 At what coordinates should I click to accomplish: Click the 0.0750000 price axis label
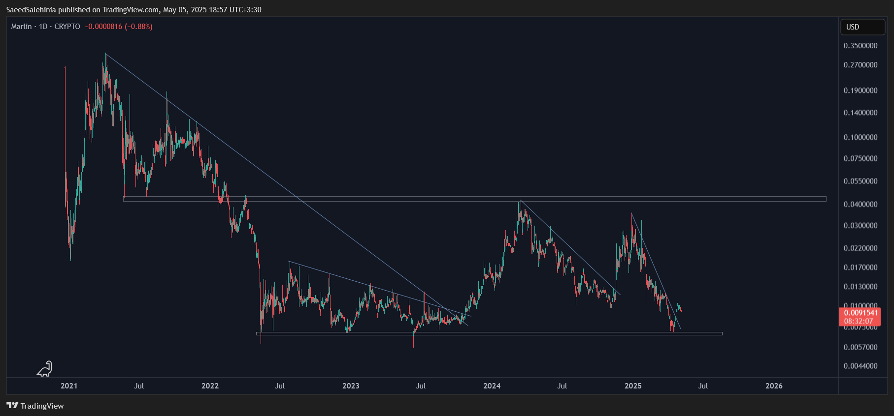coord(861,158)
